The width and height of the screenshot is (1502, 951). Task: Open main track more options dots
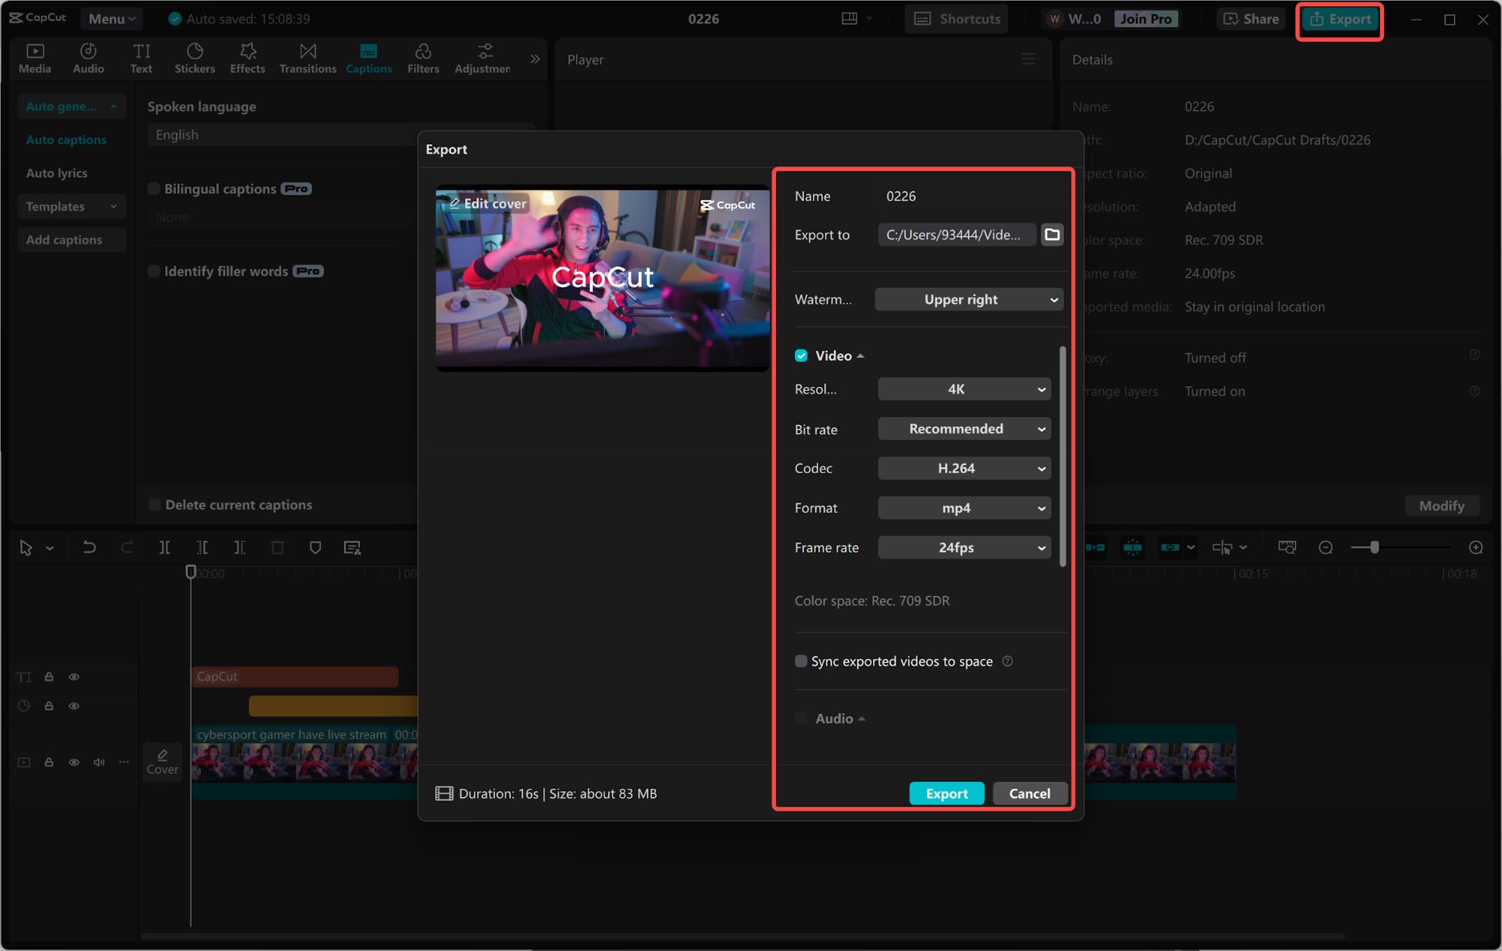coord(124,762)
